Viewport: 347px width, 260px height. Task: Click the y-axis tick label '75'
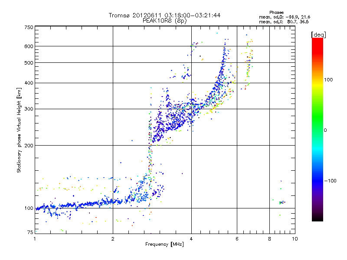pyautogui.click(x=30, y=232)
